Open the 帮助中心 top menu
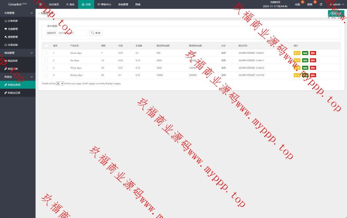347x218 pixels. (x=104, y=4)
